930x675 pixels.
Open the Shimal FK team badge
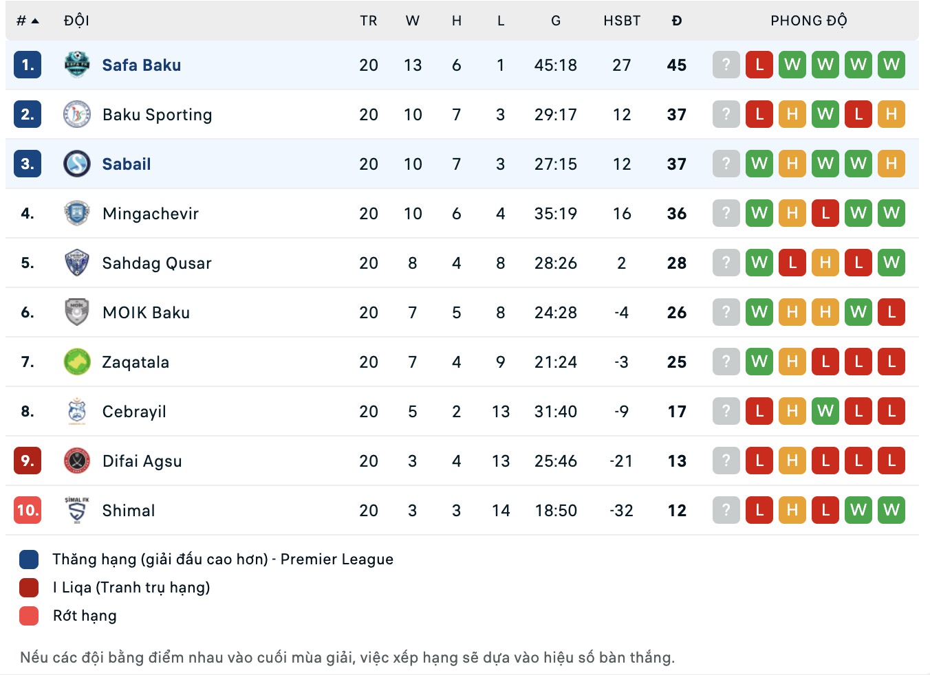pos(76,510)
